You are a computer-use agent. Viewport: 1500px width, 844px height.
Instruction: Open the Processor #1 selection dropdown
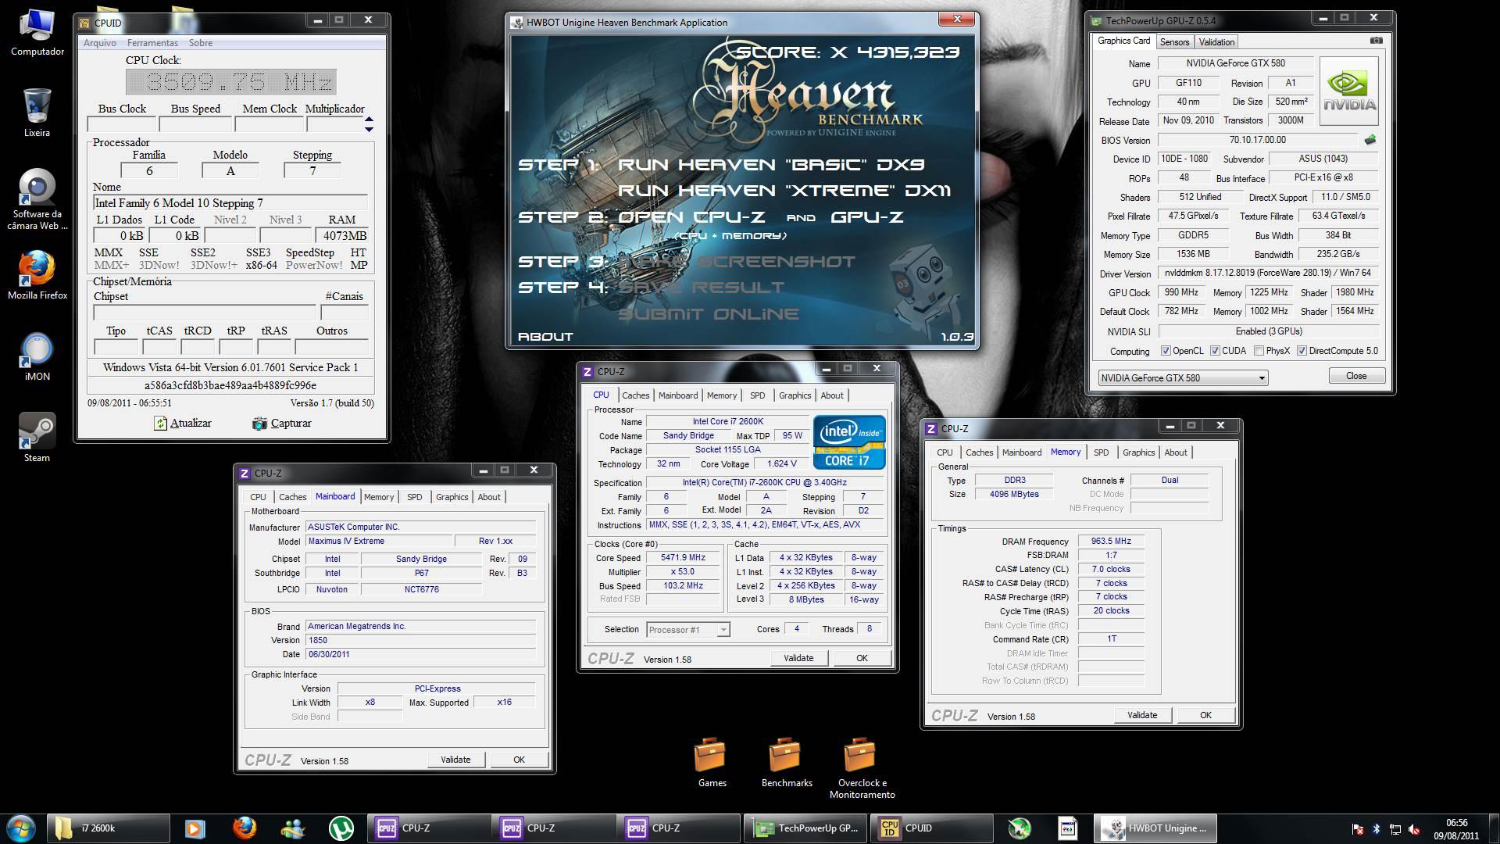(688, 629)
